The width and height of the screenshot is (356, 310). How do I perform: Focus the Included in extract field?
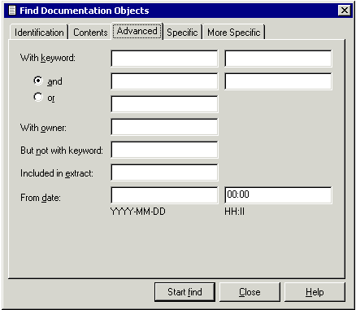(164, 172)
